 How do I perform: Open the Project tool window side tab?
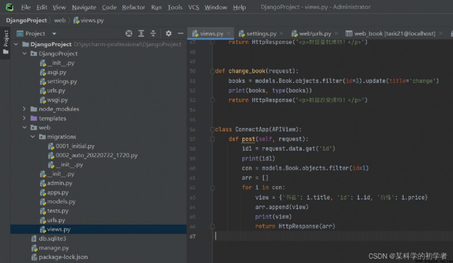[6, 42]
